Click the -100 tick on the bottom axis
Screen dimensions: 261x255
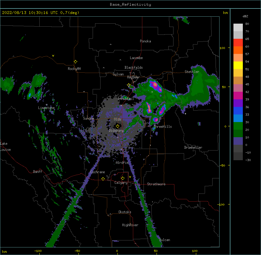coord(38,251)
